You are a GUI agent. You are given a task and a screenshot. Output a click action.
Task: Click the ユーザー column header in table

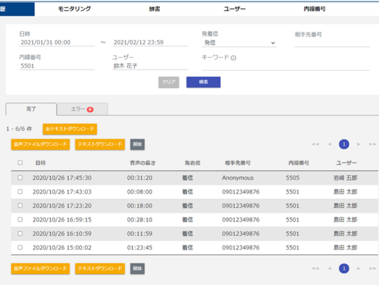coord(346,163)
